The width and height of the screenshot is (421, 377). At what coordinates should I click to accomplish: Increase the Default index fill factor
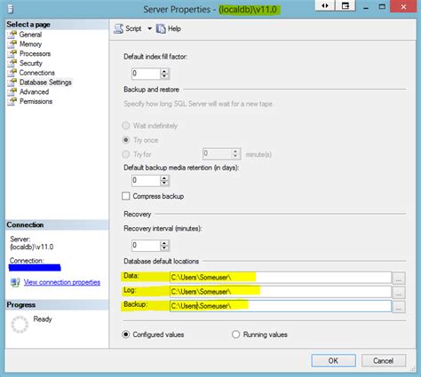point(164,71)
